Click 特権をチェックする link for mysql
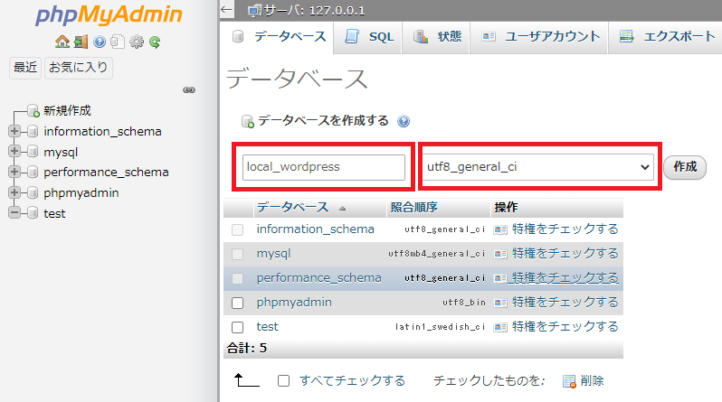Screen dimensions: 722x402 point(565,254)
